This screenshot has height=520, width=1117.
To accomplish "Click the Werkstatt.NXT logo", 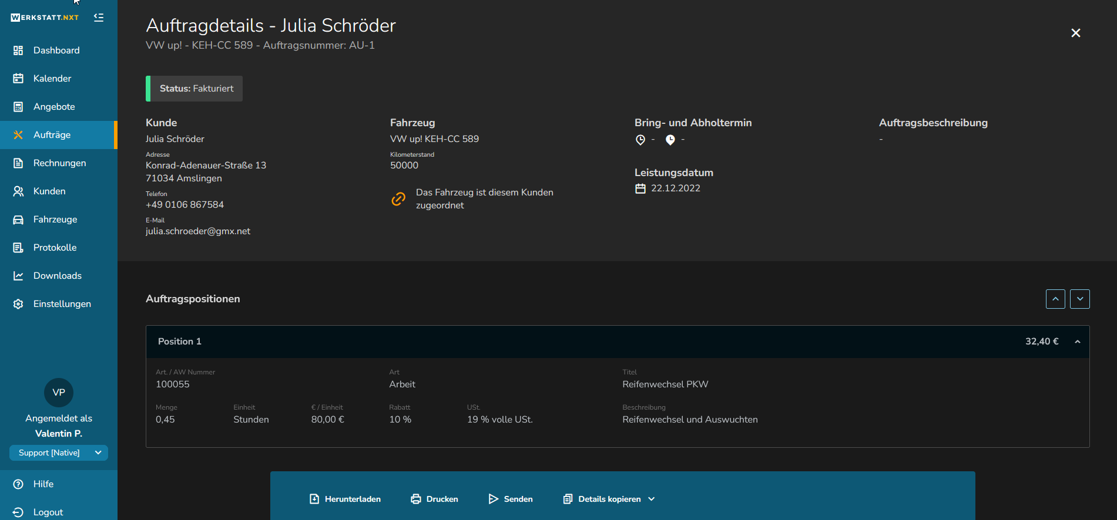I will (x=45, y=18).
